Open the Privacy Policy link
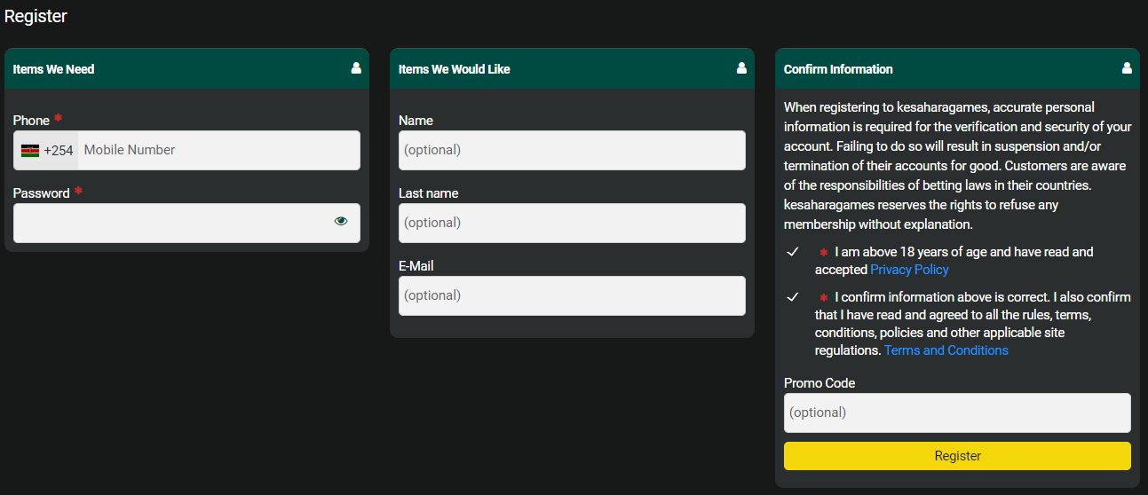 [x=909, y=270]
